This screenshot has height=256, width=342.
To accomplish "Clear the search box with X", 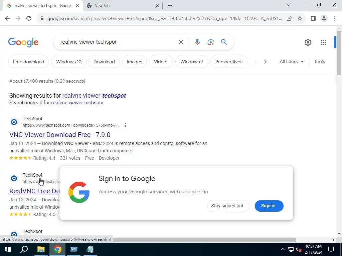I will point(181,42).
